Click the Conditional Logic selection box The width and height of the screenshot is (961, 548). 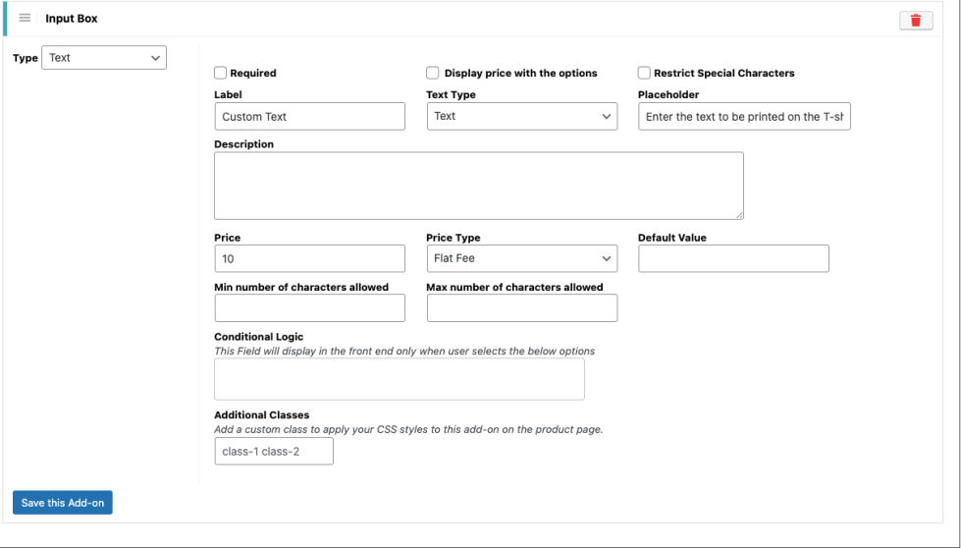[x=399, y=379]
